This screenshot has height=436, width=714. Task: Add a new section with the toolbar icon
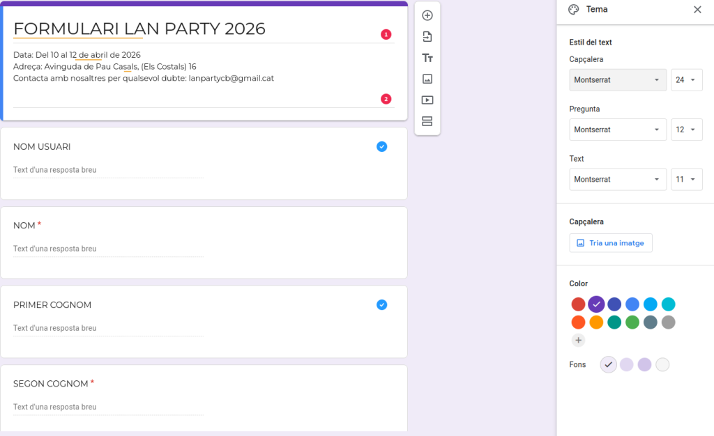coord(427,121)
